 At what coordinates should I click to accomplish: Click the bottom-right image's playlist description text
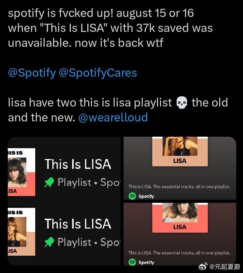[179, 253]
